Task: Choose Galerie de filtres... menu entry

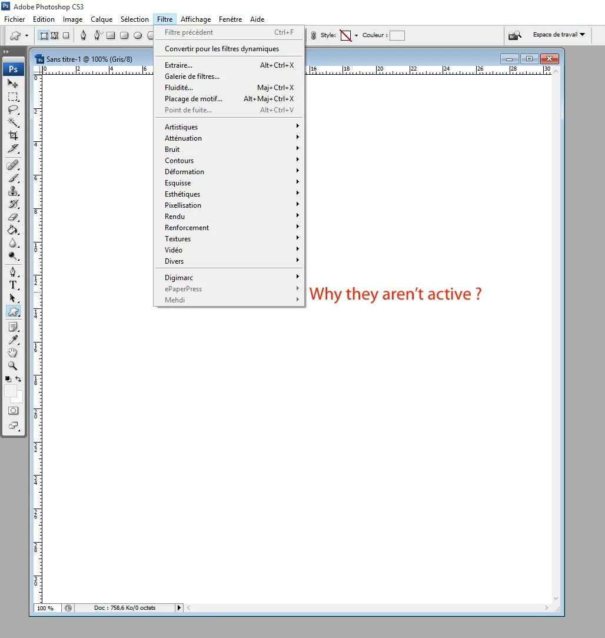Action: coord(230,76)
